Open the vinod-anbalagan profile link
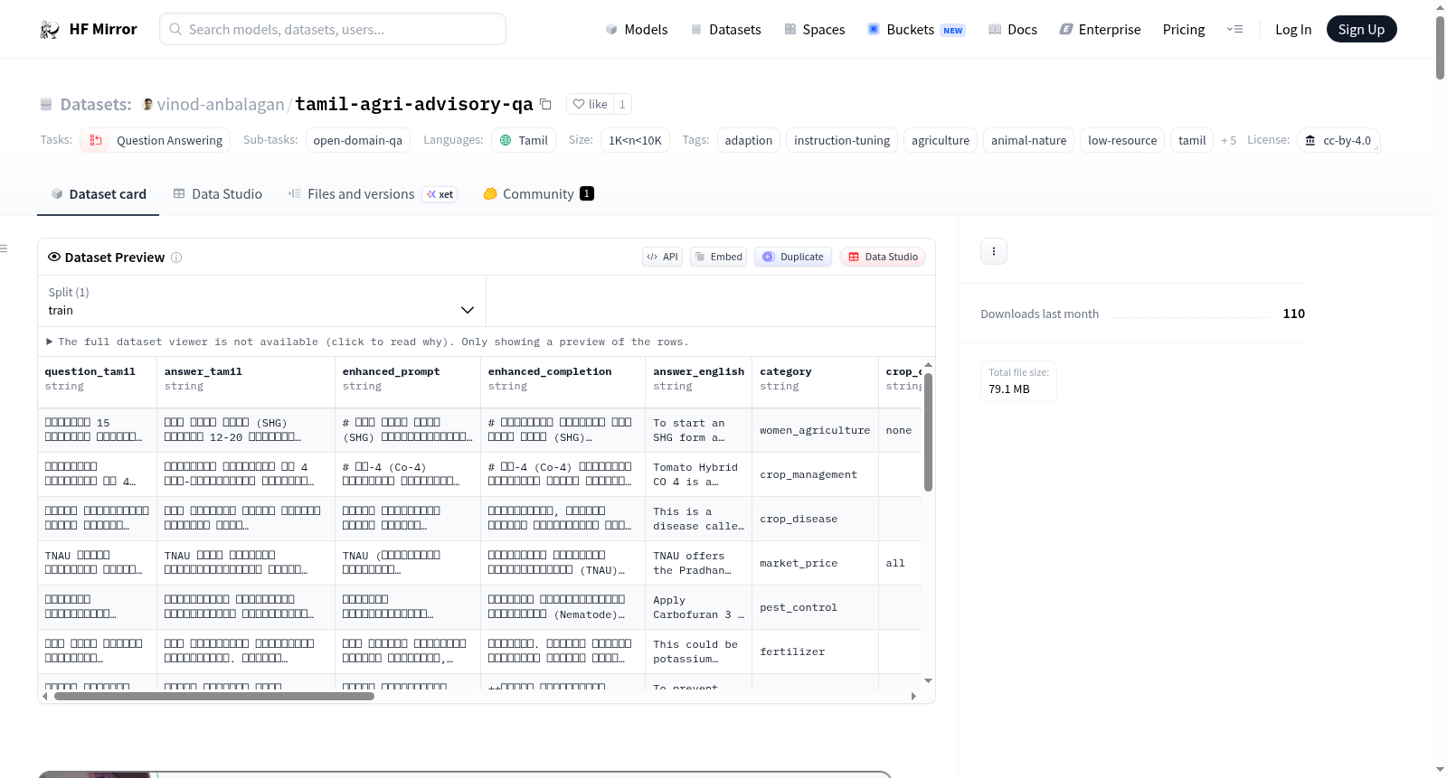 point(221,105)
